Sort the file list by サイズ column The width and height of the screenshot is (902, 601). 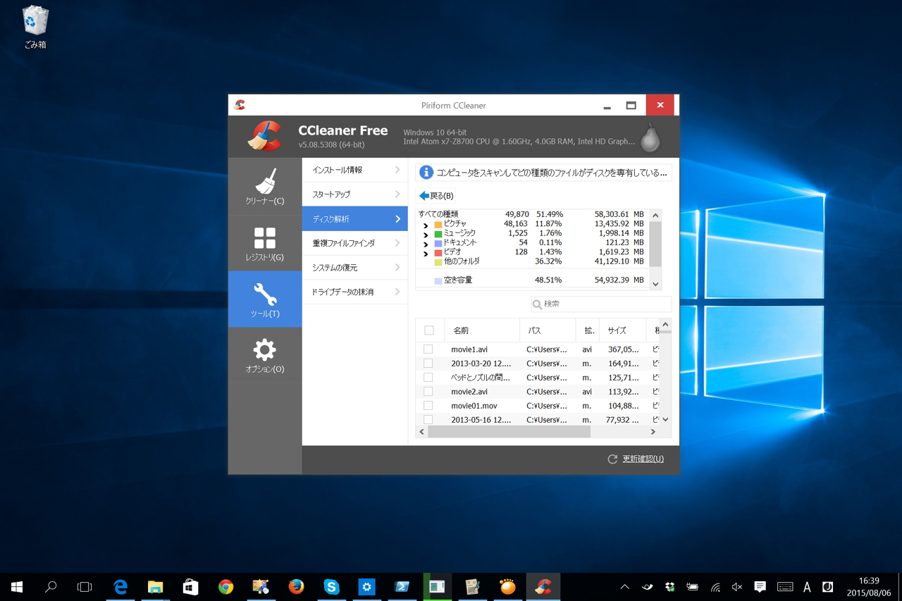point(622,330)
